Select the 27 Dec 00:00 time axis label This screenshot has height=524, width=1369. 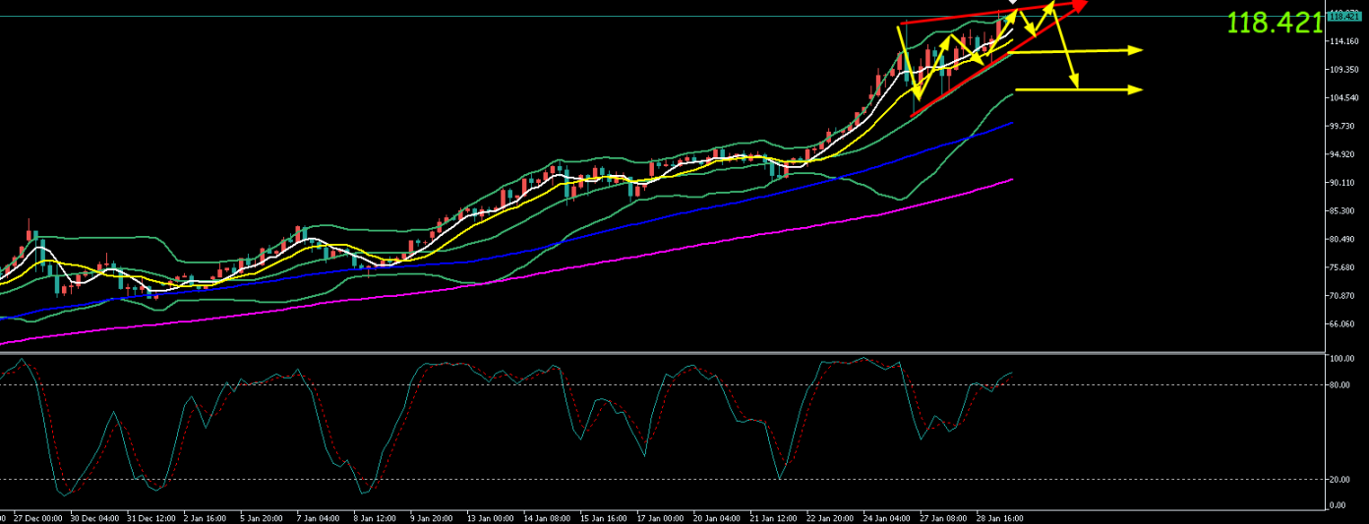[x=39, y=516]
